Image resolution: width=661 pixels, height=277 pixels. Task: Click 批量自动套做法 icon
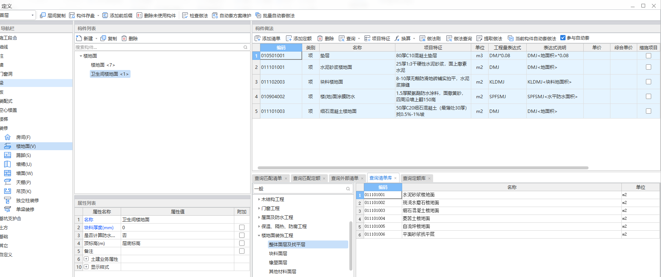(258, 15)
